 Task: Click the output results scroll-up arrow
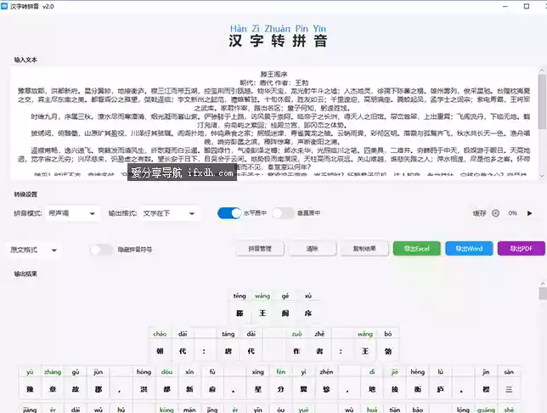tap(543, 284)
